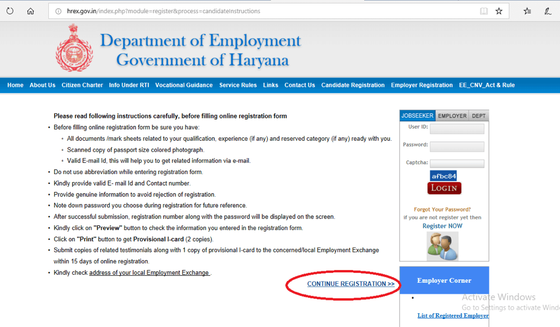Screen dimensions: 560x327
Task: Open Employer Registration menu item
Action: tap(422, 85)
